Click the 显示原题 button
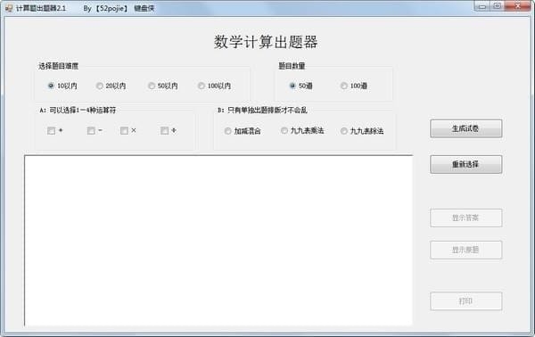The height and width of the screenshot is (337, 535). 466,250
